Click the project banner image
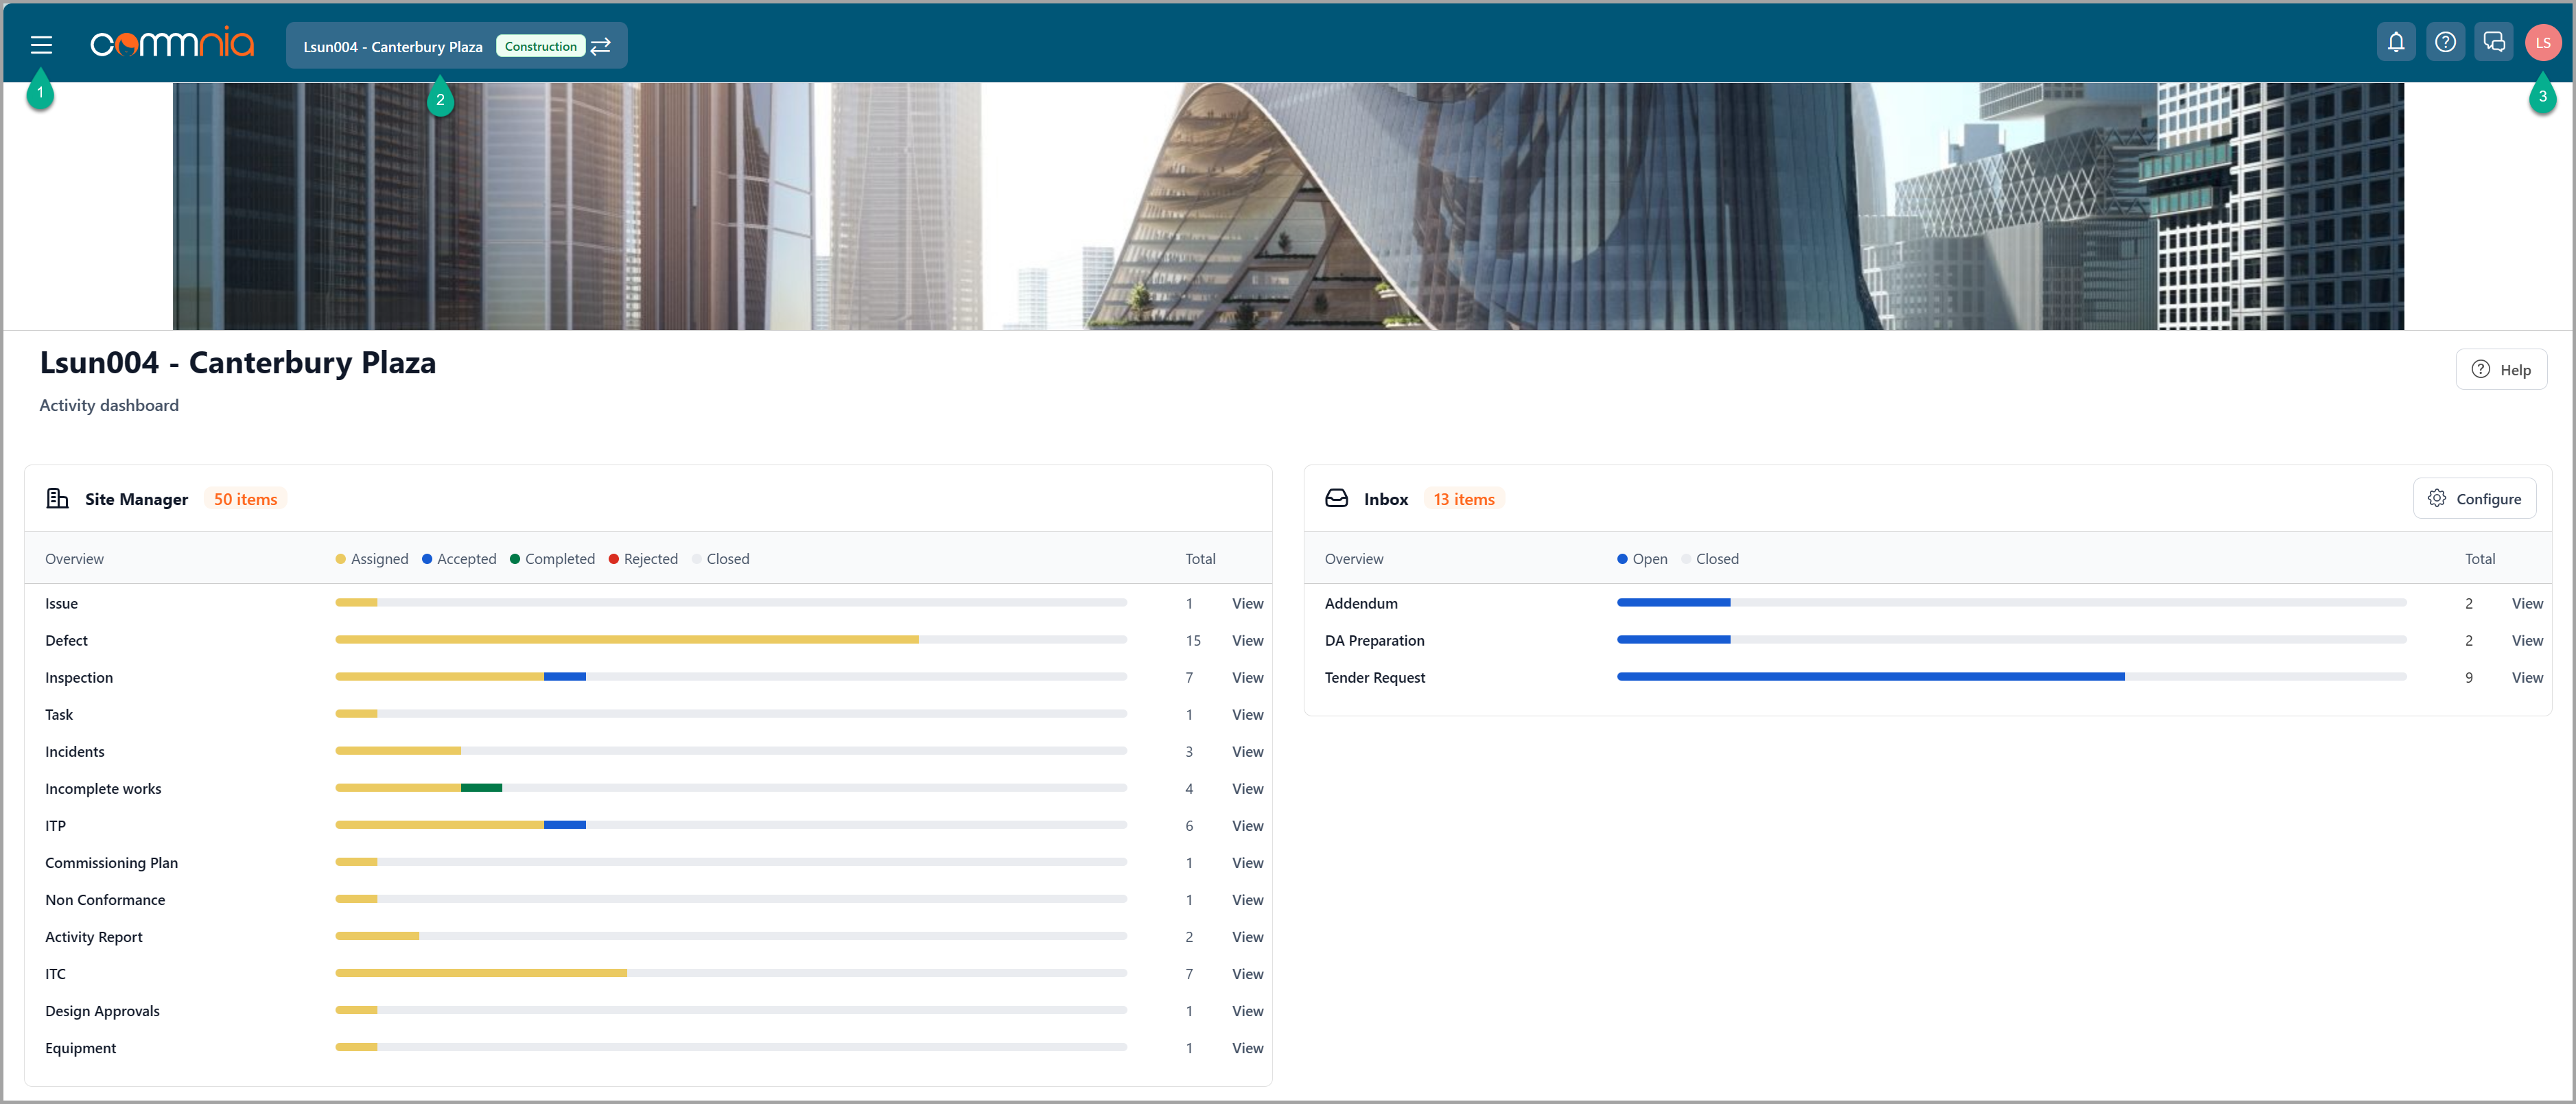 (1288, 206)
